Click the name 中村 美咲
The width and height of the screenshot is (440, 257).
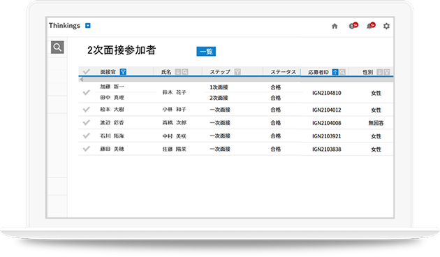175,136
